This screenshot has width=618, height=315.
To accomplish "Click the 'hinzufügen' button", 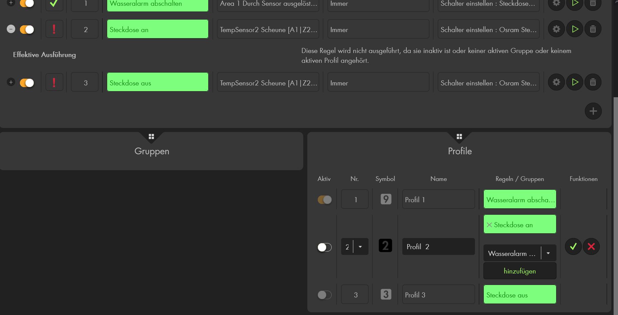I will pos(520,271).
